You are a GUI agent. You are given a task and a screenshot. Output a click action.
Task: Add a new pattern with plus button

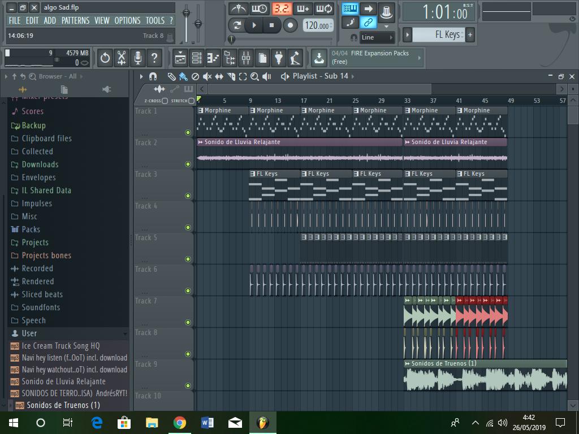click(x=470, y=35)
